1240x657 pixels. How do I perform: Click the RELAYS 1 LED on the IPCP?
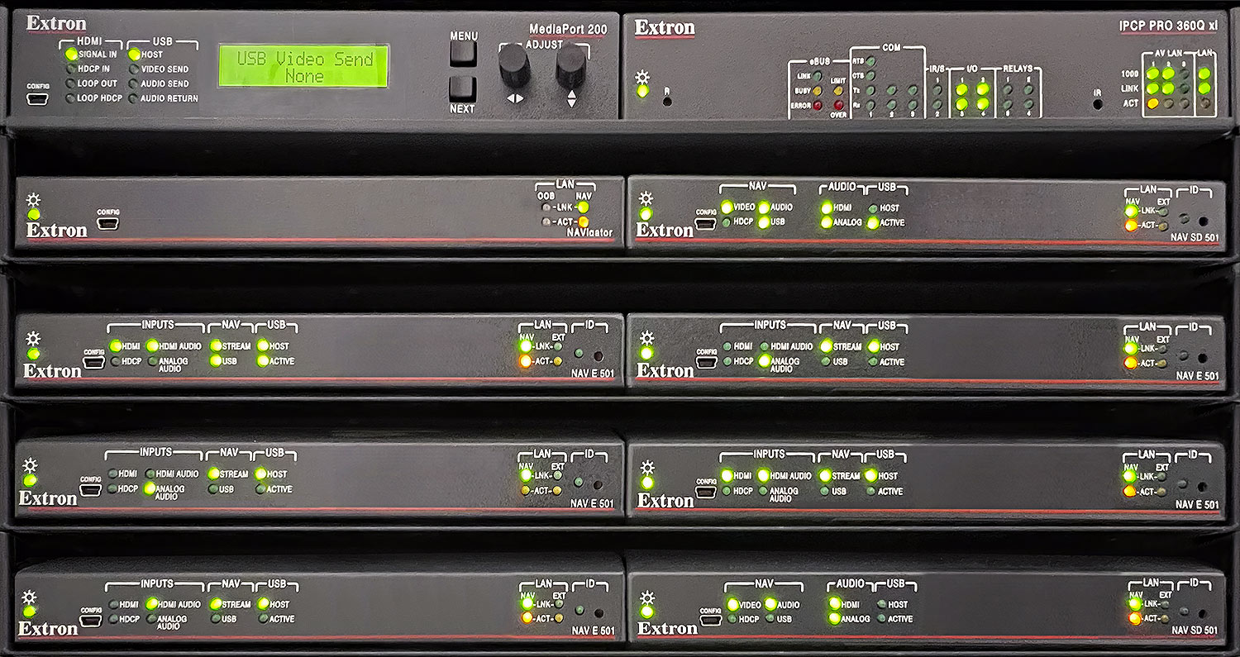1009,90
